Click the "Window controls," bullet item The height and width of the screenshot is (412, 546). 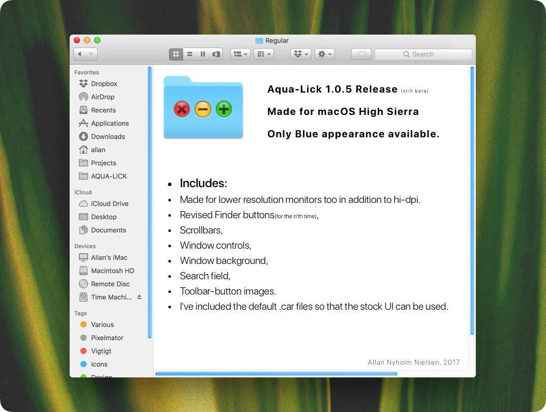click(x=216, y=246)
